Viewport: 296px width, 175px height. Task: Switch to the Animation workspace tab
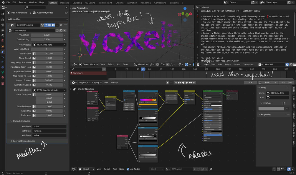(x=132, y=3)
